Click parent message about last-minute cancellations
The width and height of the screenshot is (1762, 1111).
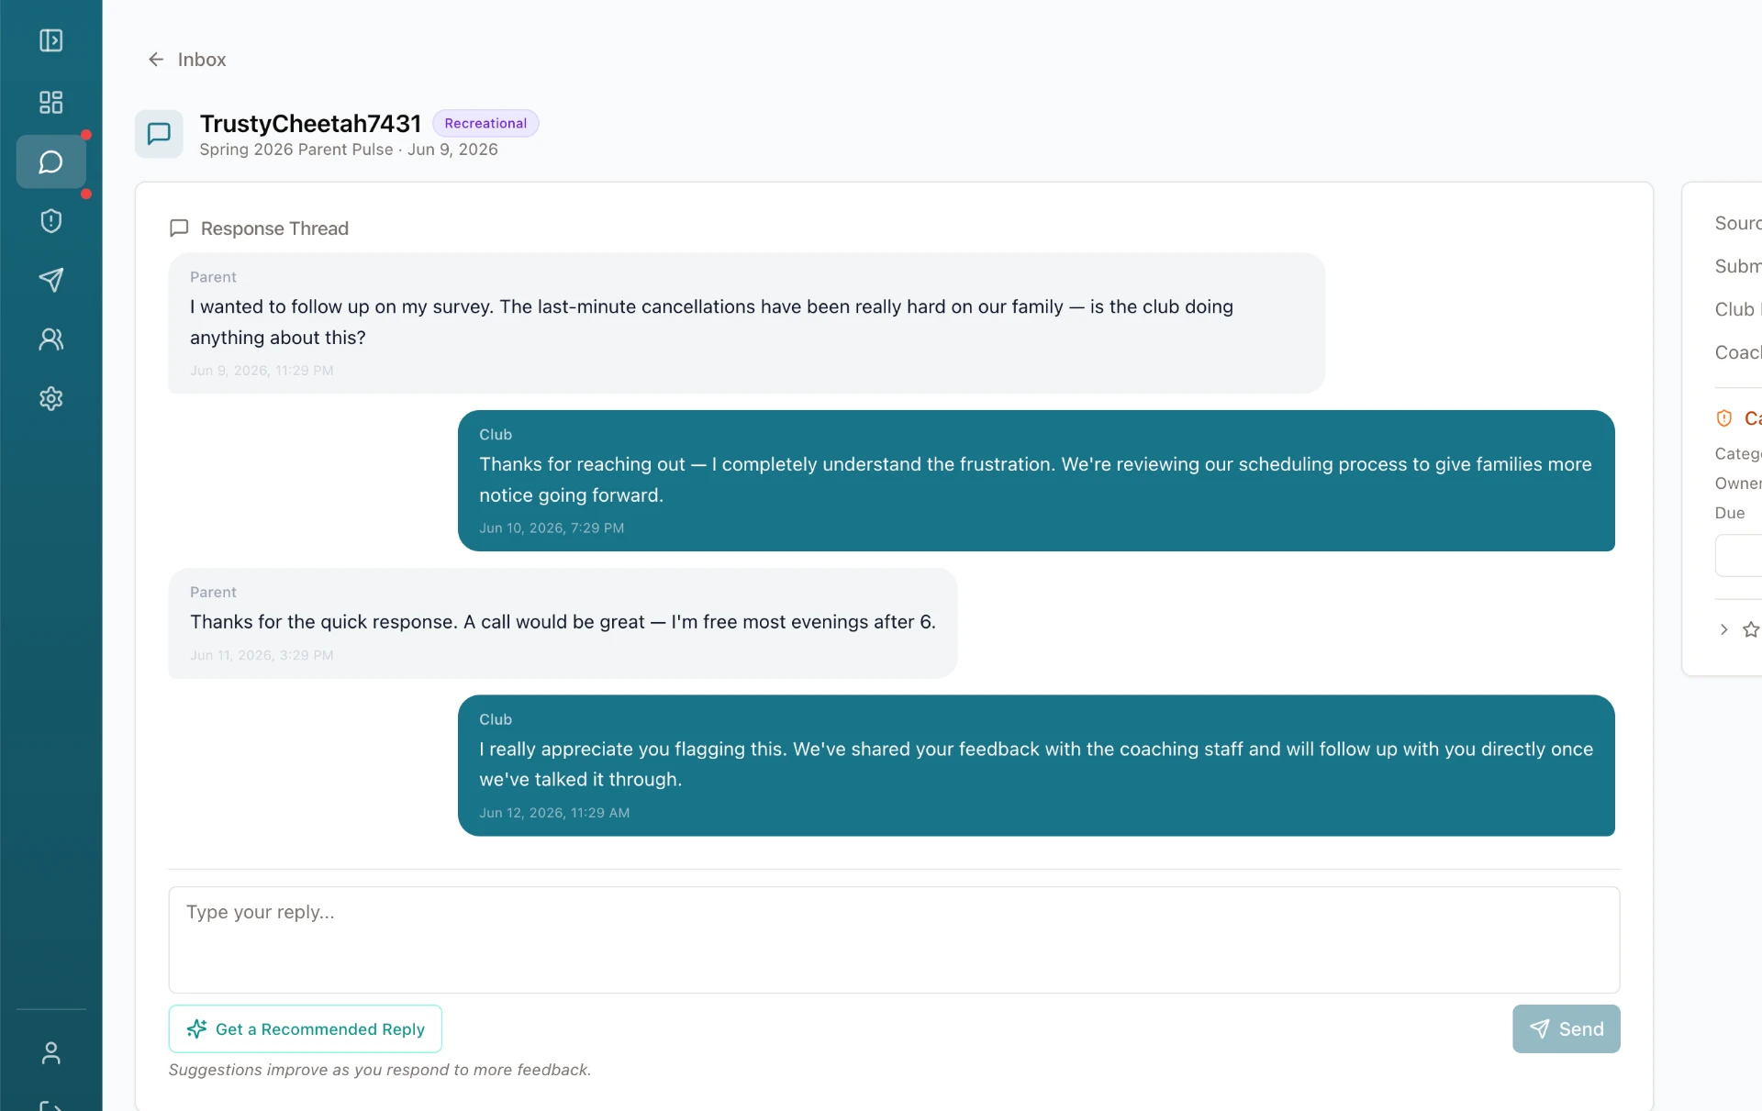pos(746,323)
